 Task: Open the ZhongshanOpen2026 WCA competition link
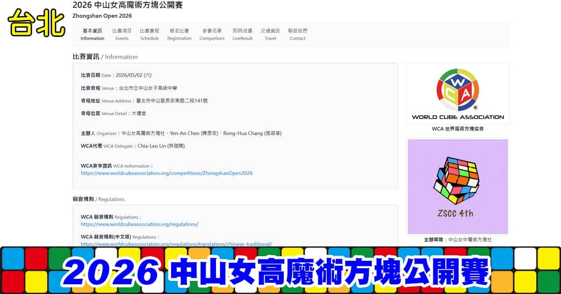coord(166,173)
